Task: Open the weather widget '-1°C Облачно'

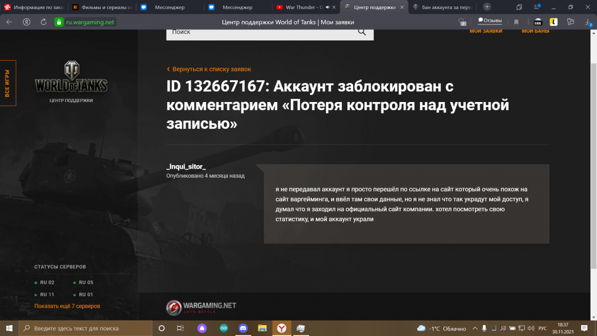Action: click(442, 329)
